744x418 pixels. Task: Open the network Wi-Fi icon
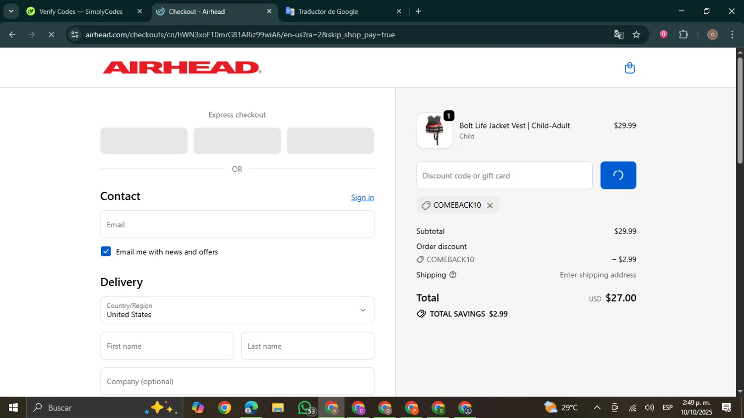click(632, 408)
